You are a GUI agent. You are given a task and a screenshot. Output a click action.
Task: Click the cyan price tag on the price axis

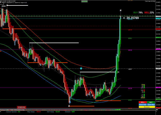pos(158,18)
